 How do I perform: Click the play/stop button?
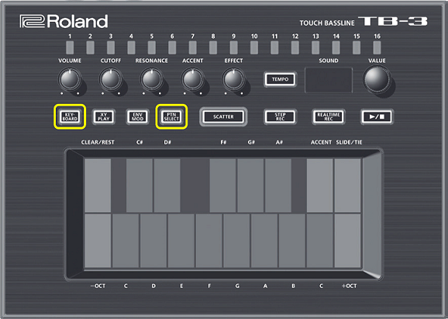pyautogui.click(x=377, y=116)
